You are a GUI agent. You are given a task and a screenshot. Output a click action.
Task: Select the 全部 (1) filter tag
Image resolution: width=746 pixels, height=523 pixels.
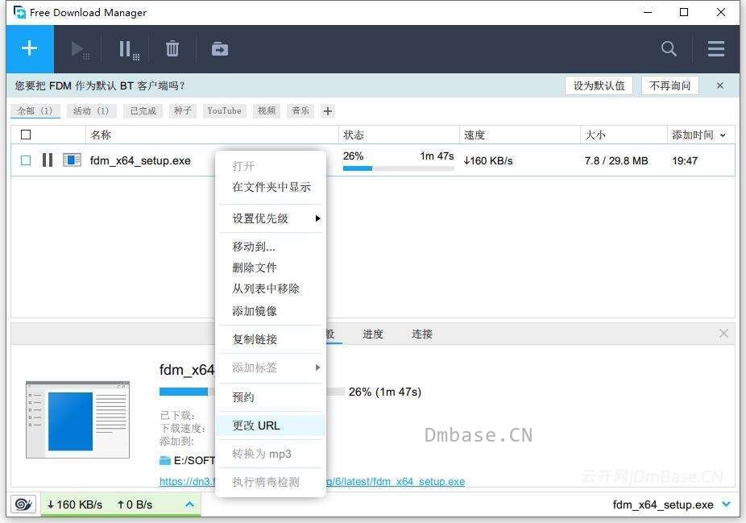35,111
